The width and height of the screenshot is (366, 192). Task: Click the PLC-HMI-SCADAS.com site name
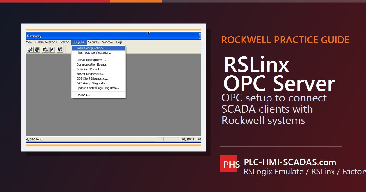tap(290, 162)
